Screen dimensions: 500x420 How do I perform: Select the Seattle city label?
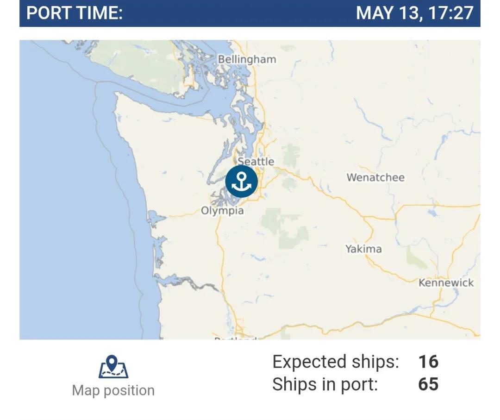(256, 161)
